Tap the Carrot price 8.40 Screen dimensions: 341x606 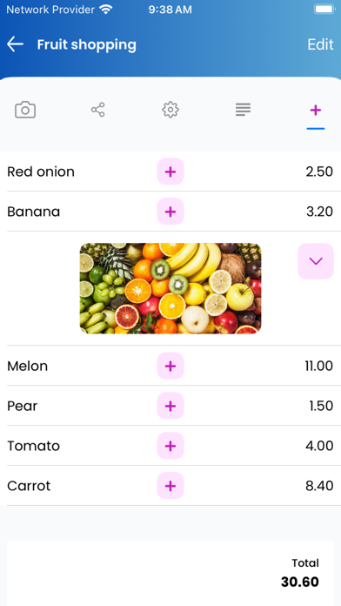point(319,486)
